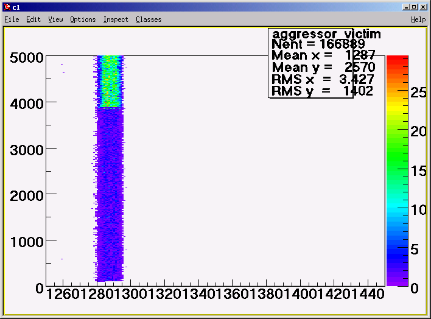The width and height of the screenshot is (431, 319).
Task: Click the Nent = 166889 statistics line
Action: (318, 44)
